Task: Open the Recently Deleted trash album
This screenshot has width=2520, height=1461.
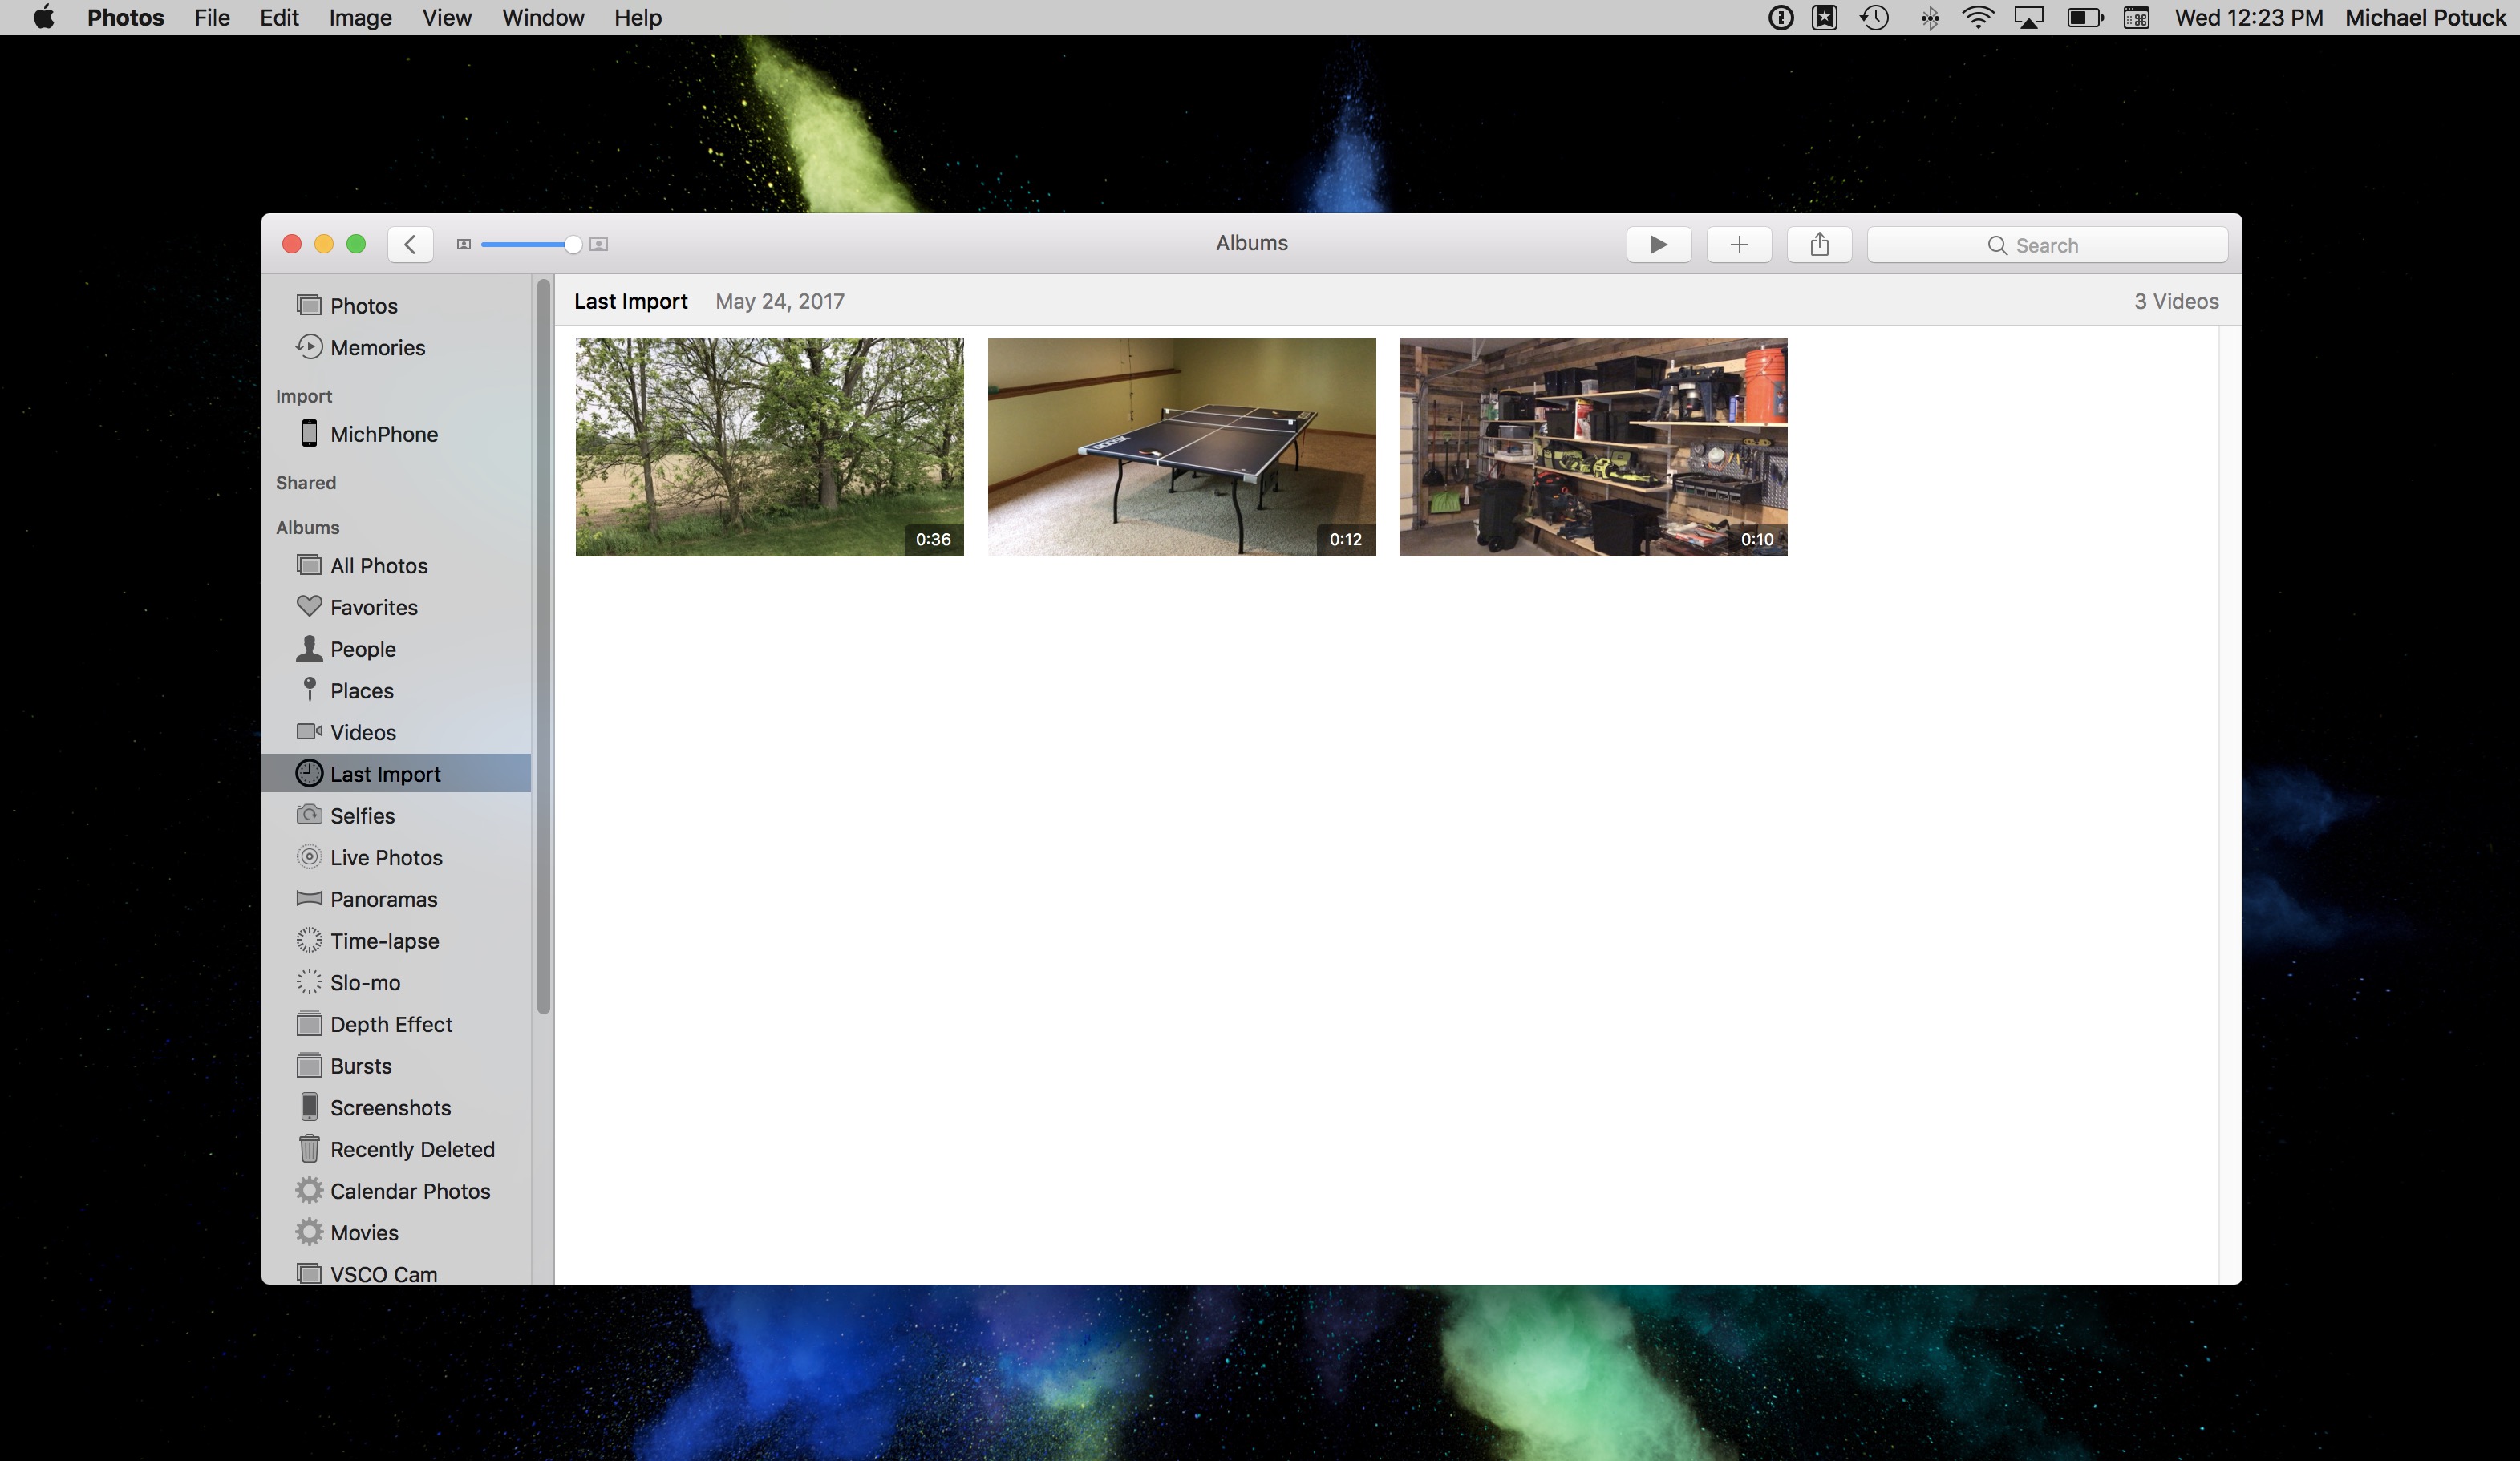Action: pos(411,1149)
